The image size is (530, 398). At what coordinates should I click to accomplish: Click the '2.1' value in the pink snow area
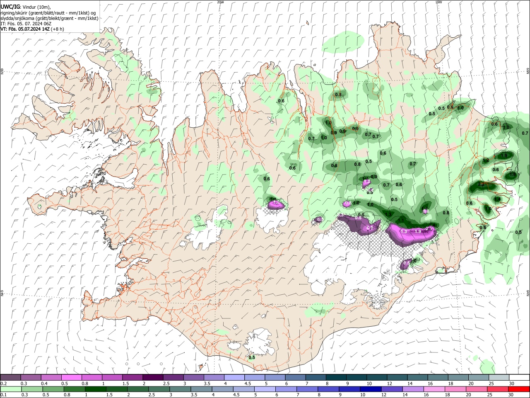429,229
